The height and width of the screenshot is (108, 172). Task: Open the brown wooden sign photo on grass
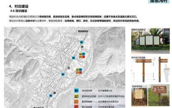click(x=159, y=95)
